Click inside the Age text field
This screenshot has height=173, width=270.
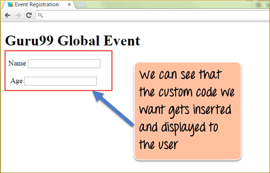(60, 81)
